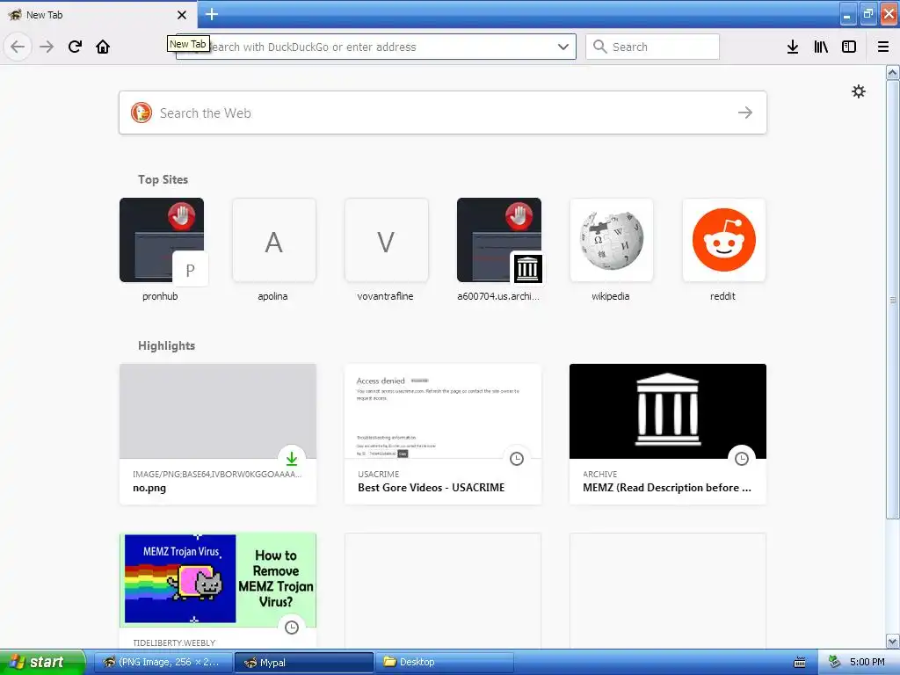Click the Highlights section heading
Viewport: 900px width, 675px height.
166,345
